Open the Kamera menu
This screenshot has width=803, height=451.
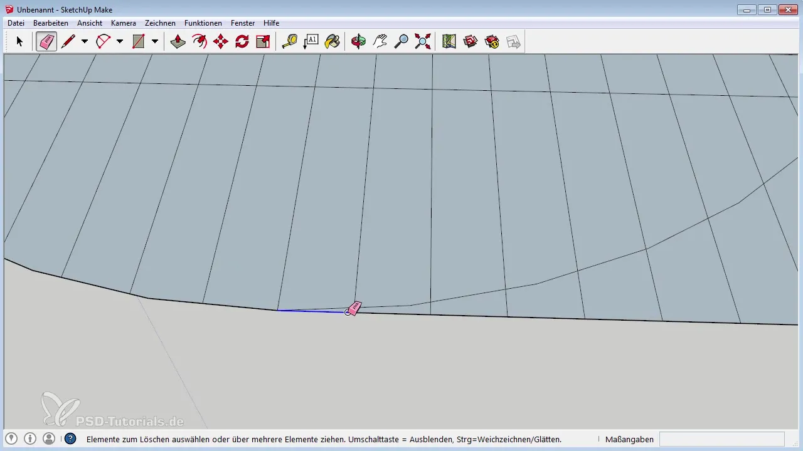pyautogui.click(x=124, y=23)
